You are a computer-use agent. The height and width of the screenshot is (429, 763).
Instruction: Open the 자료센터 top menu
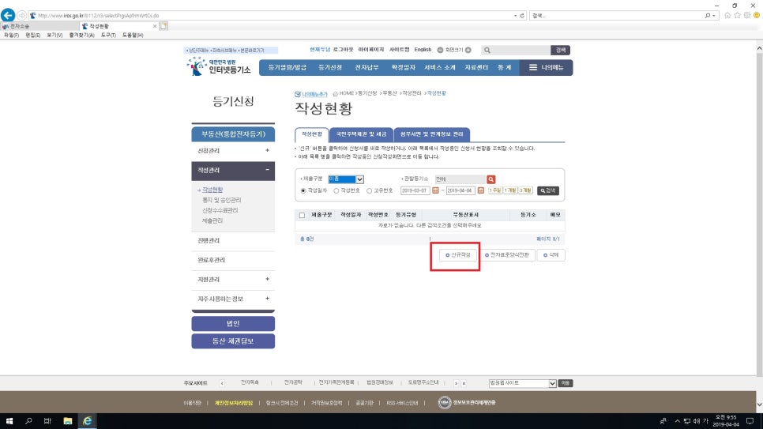click(476, 68)
